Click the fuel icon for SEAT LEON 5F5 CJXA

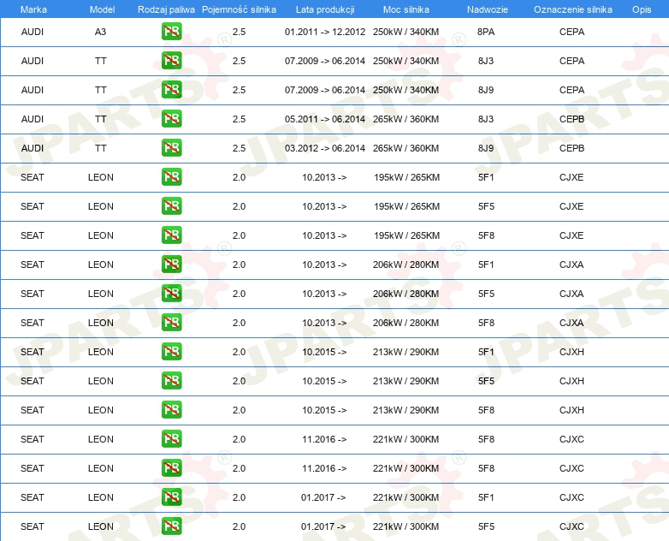tap(171, 294)
